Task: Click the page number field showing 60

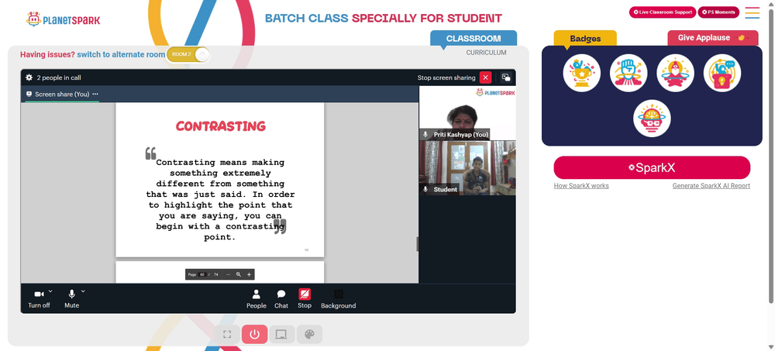Action: (202, 274)
